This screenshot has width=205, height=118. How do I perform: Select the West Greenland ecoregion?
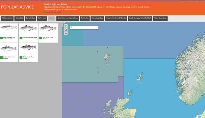pyautogui.click(x=160, y=18)
